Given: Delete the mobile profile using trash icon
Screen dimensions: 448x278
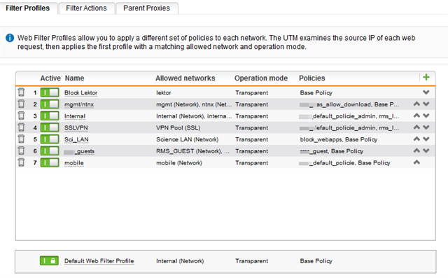Looking at the screenshot, I should [x=21, y=162].
